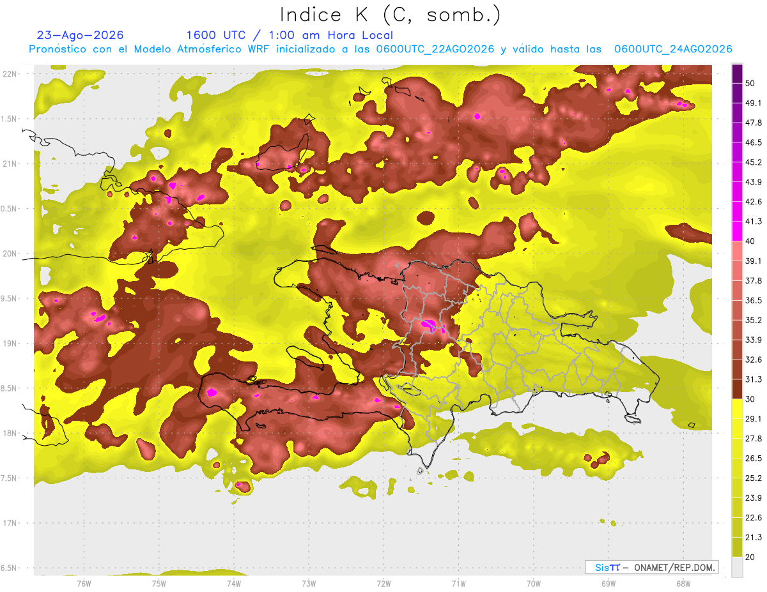Click the color scale value "43.9"

point(754,182)
